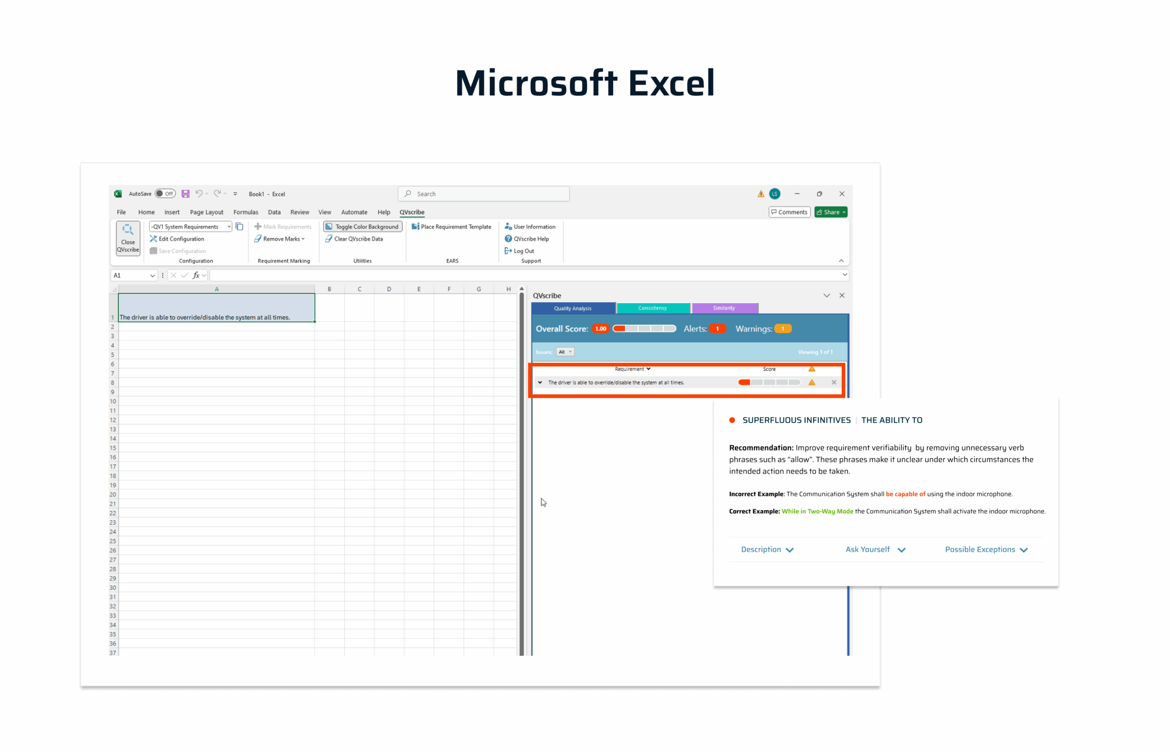Click the requirement row score bar
Image resolution: width=1170 pixels, height=752 pixels.
coord(769,382)
